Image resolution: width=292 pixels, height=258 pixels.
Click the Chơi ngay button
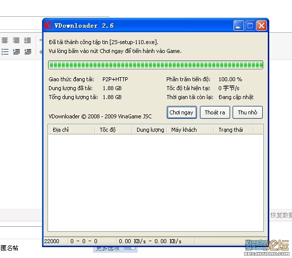point(182,112)
